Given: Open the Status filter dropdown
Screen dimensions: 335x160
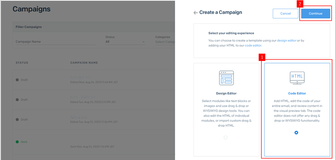Looking at the screenshot, I should tap(125, 42).
